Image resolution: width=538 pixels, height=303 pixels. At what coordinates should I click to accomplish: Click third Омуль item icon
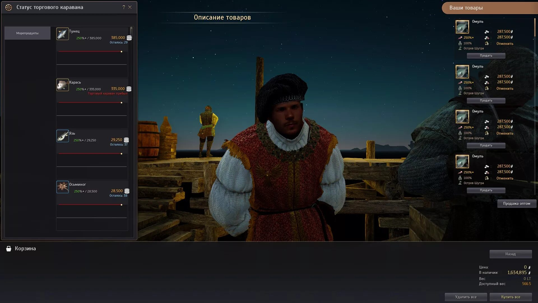pos(462,116)
